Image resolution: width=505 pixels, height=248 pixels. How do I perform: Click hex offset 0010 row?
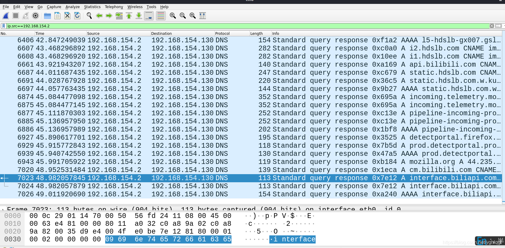point(12,224)
